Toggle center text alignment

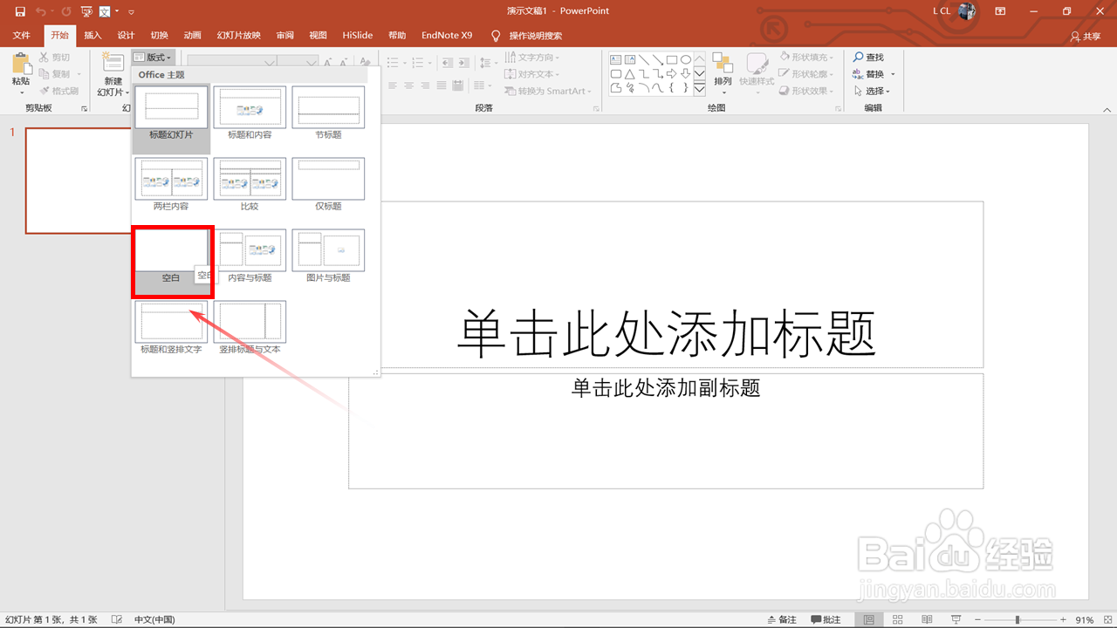click(x=410, y=85)
